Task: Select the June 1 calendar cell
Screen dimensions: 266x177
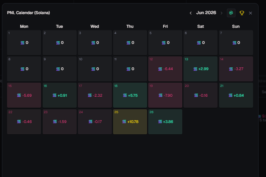Action: tap(24, 43)
